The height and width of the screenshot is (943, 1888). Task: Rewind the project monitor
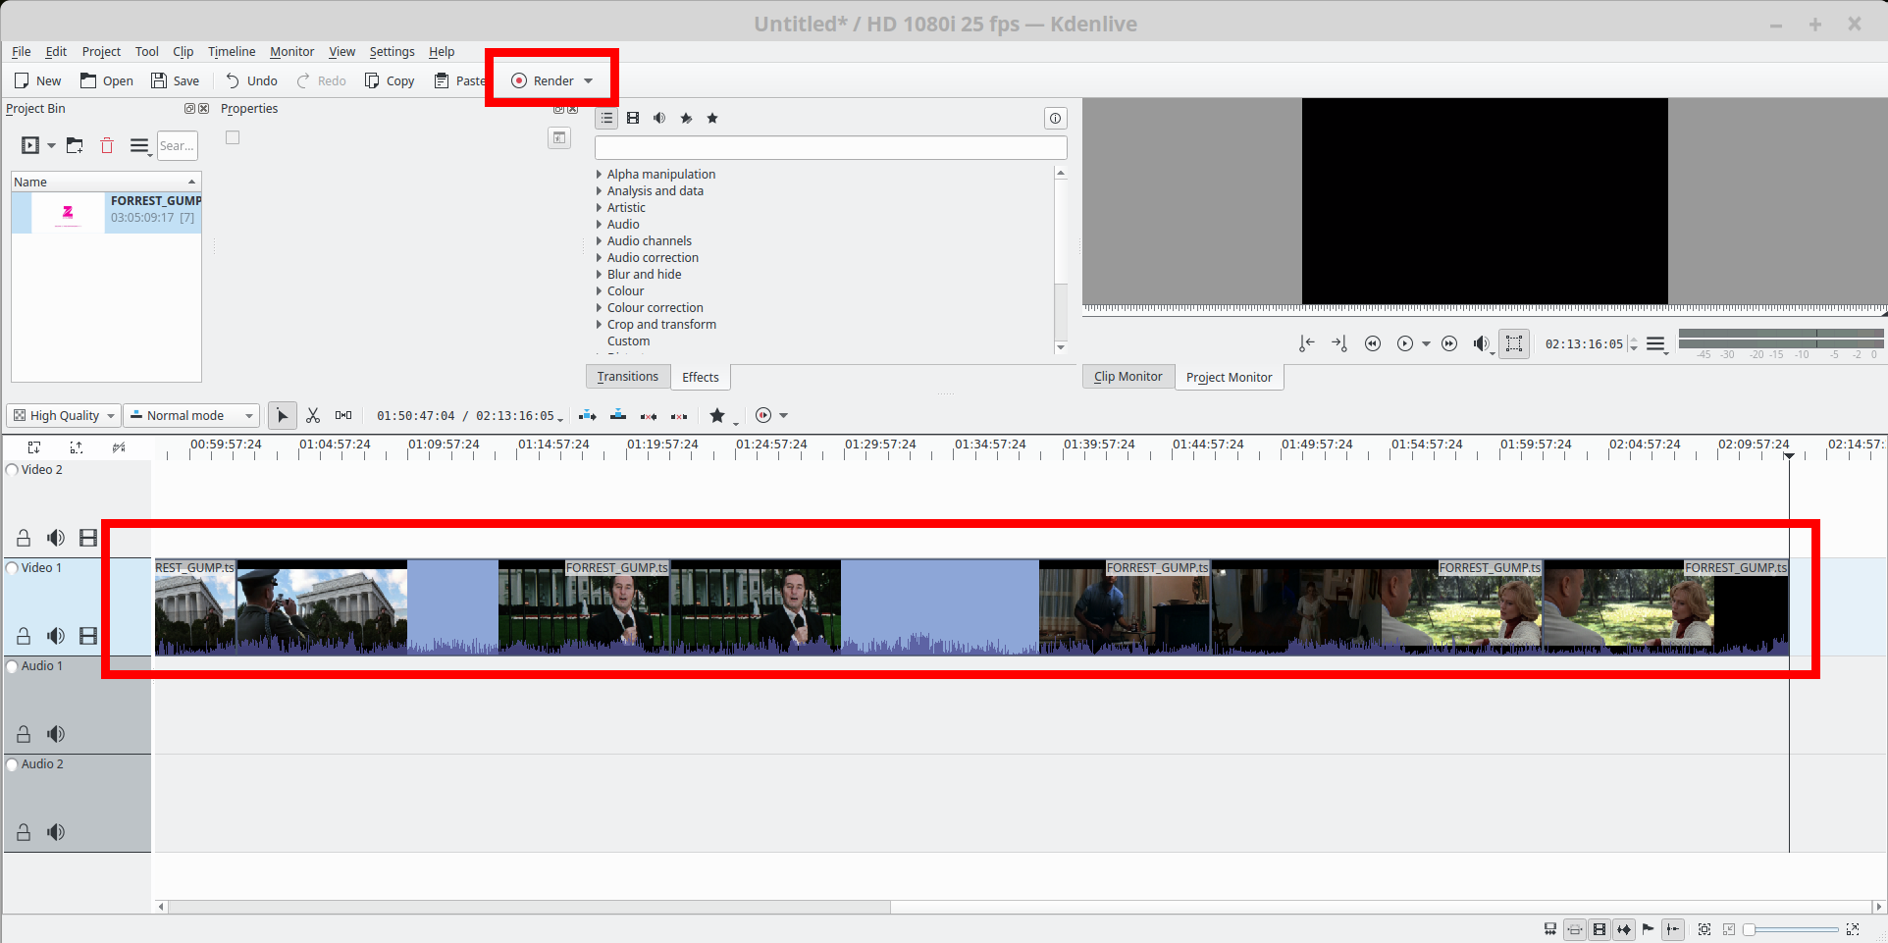[x=1373, y=343]
